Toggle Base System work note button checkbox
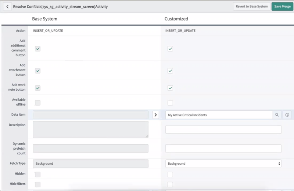 38,88
